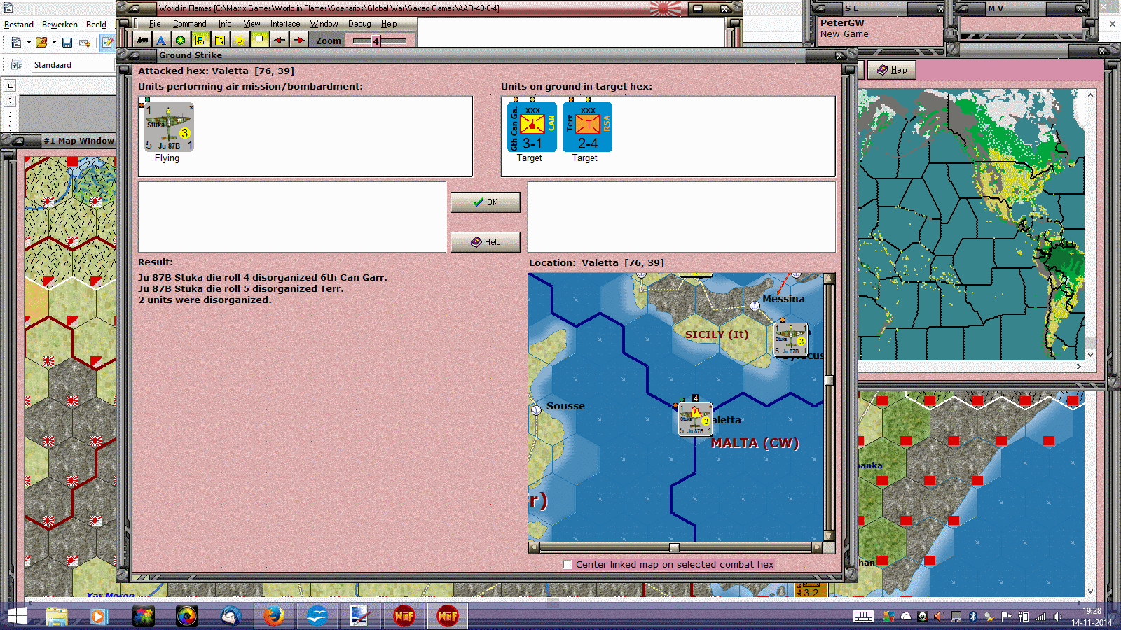Select the Terr 2-4 target unit
The height and width of the screenshot is (630, 1121).
click(587, 127)
